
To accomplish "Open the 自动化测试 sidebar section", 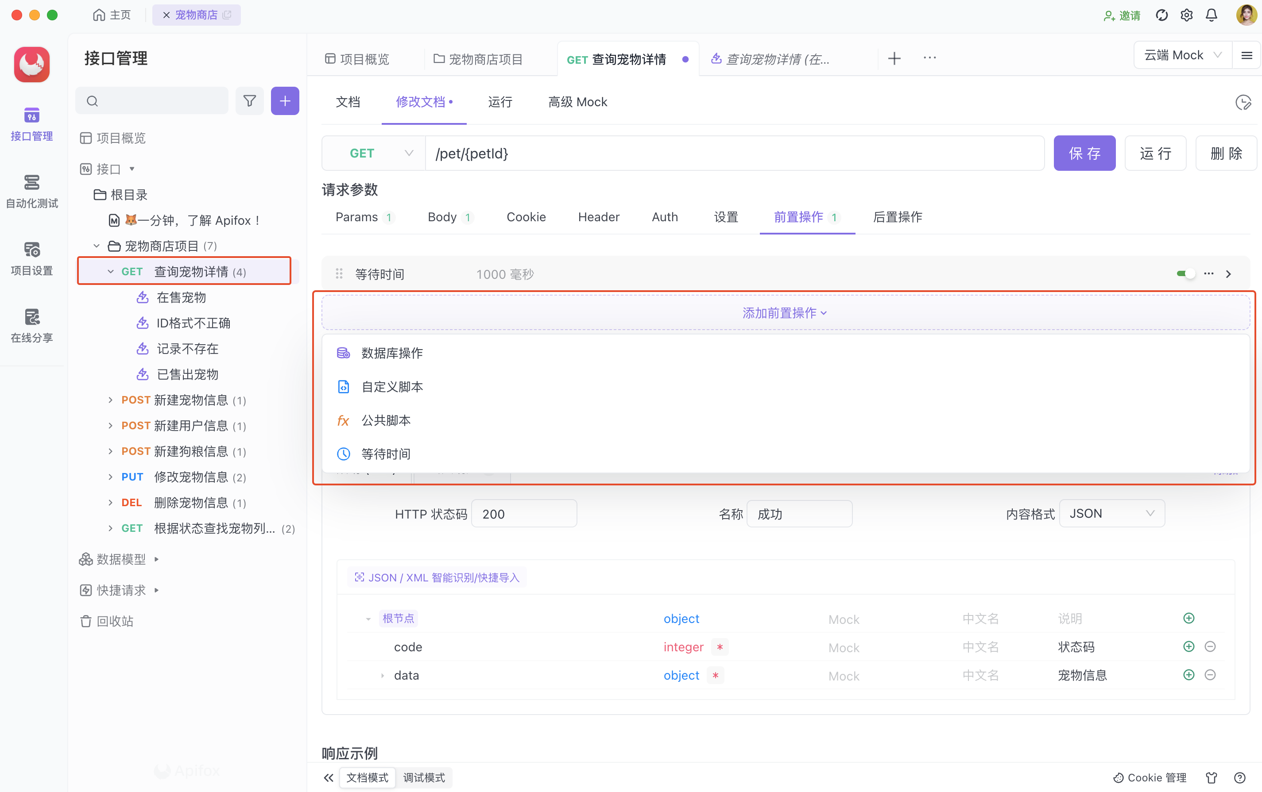I will coord(31,191).
